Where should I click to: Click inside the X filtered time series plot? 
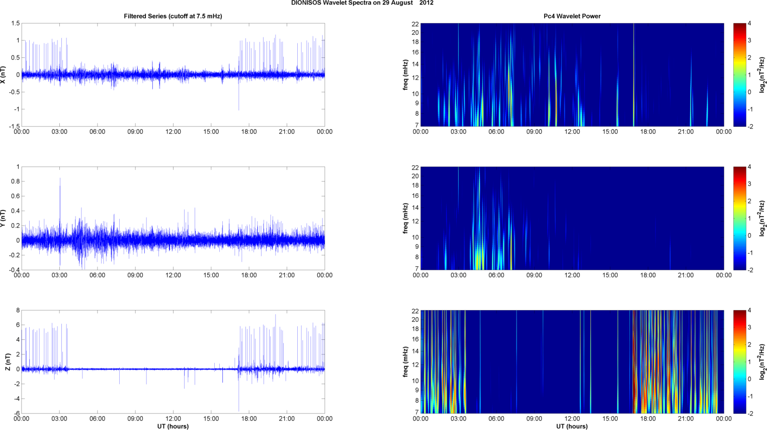coord(173,75)
